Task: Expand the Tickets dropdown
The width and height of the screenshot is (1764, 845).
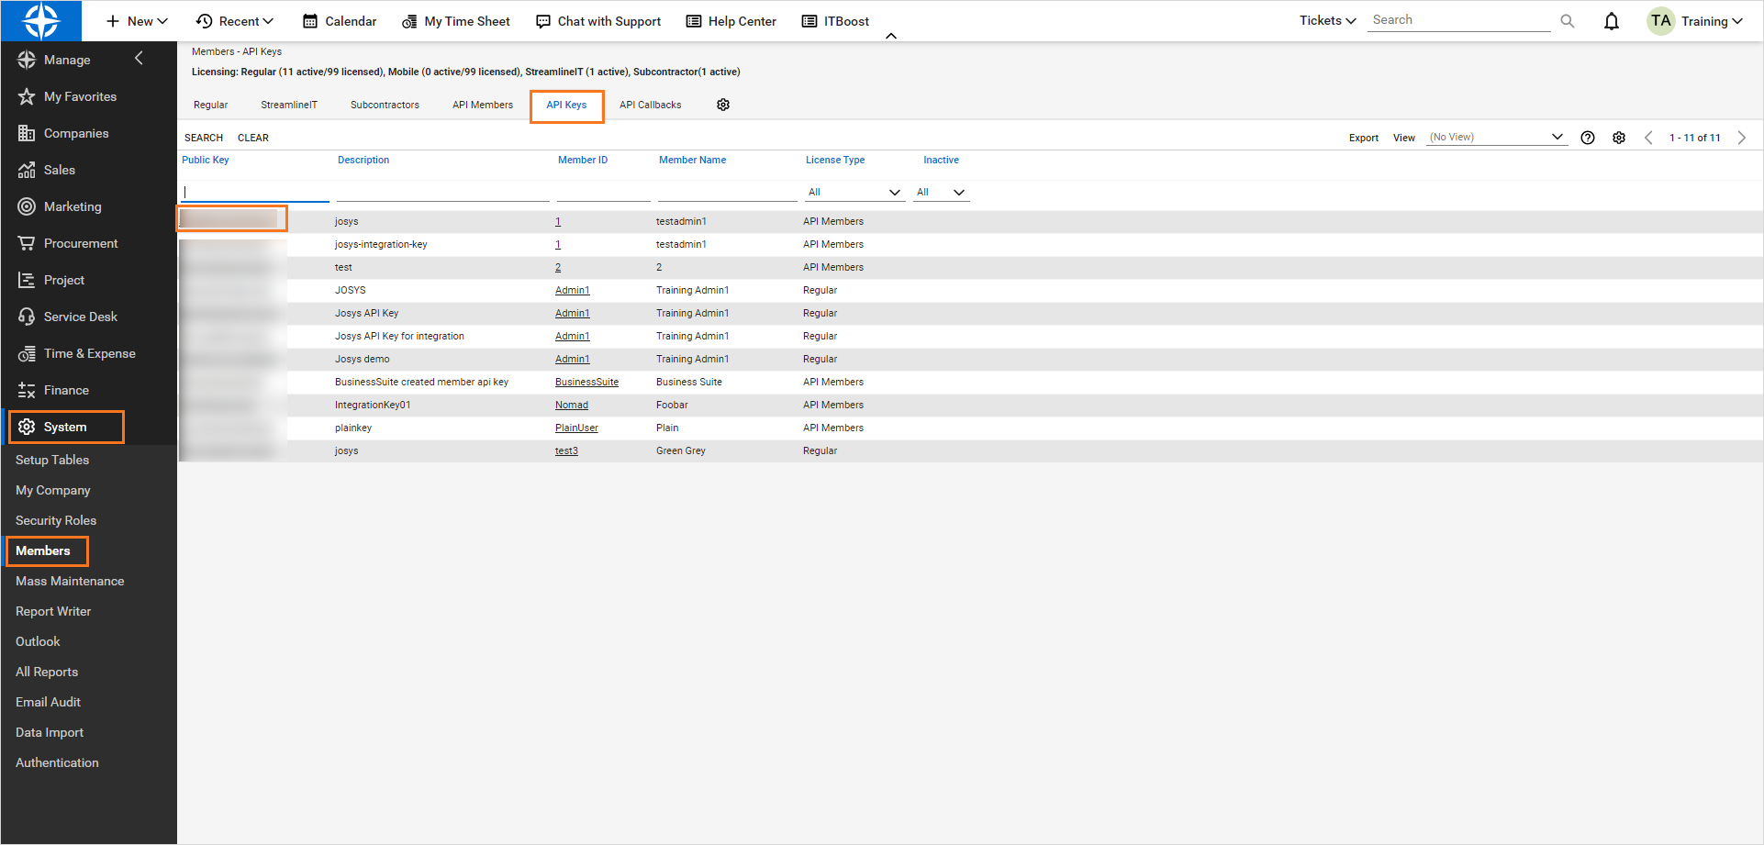Action: tap(1326, 19)
